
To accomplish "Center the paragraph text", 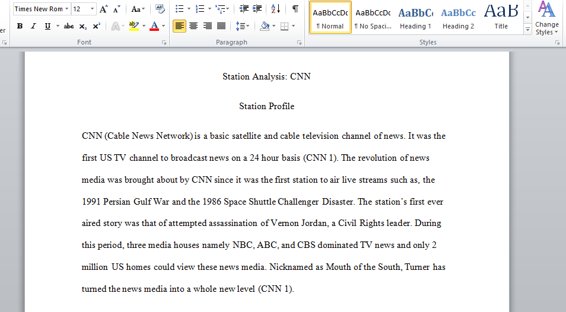I will coord(193,26).
